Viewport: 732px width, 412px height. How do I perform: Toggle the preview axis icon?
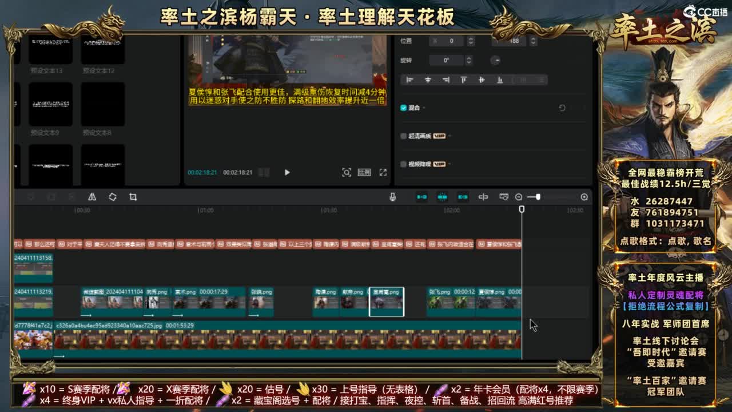click(483, 197)
